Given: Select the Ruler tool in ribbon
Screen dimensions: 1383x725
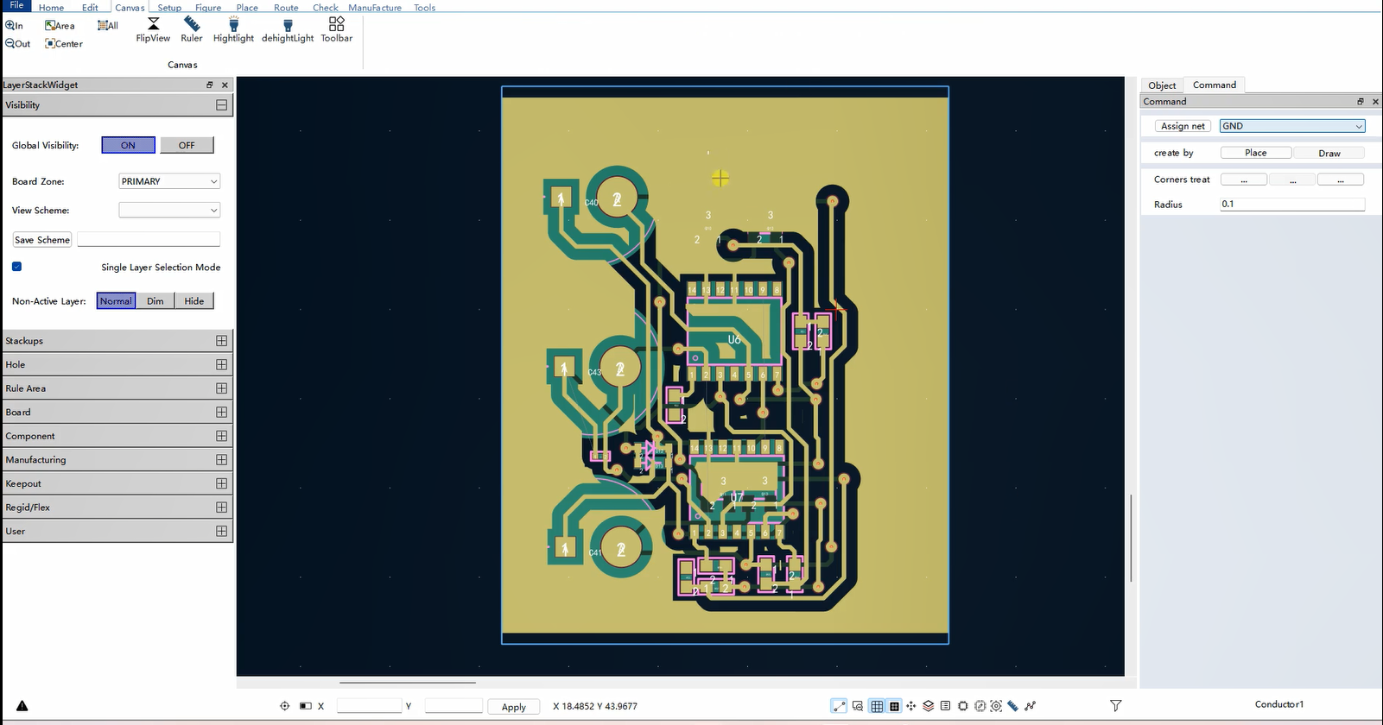Looking at the screenshot, I should tap(192, 24).
